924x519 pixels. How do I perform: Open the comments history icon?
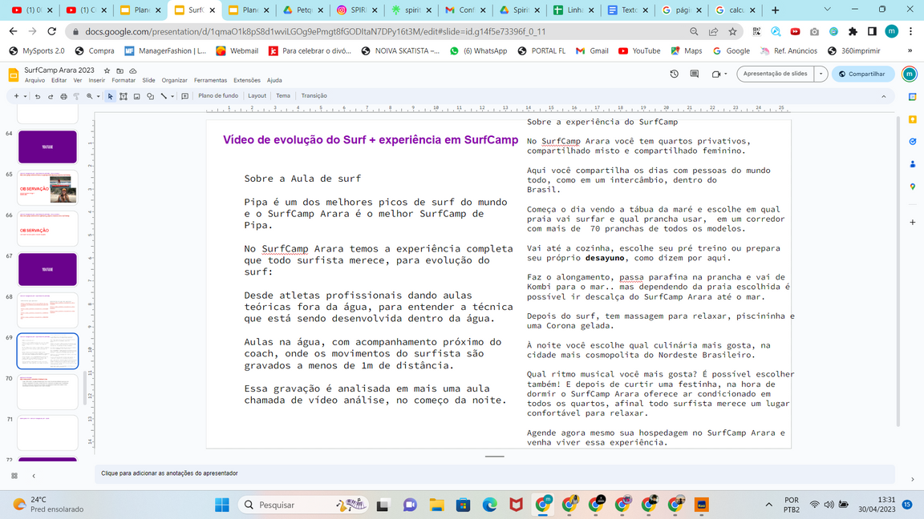[694, 74]
